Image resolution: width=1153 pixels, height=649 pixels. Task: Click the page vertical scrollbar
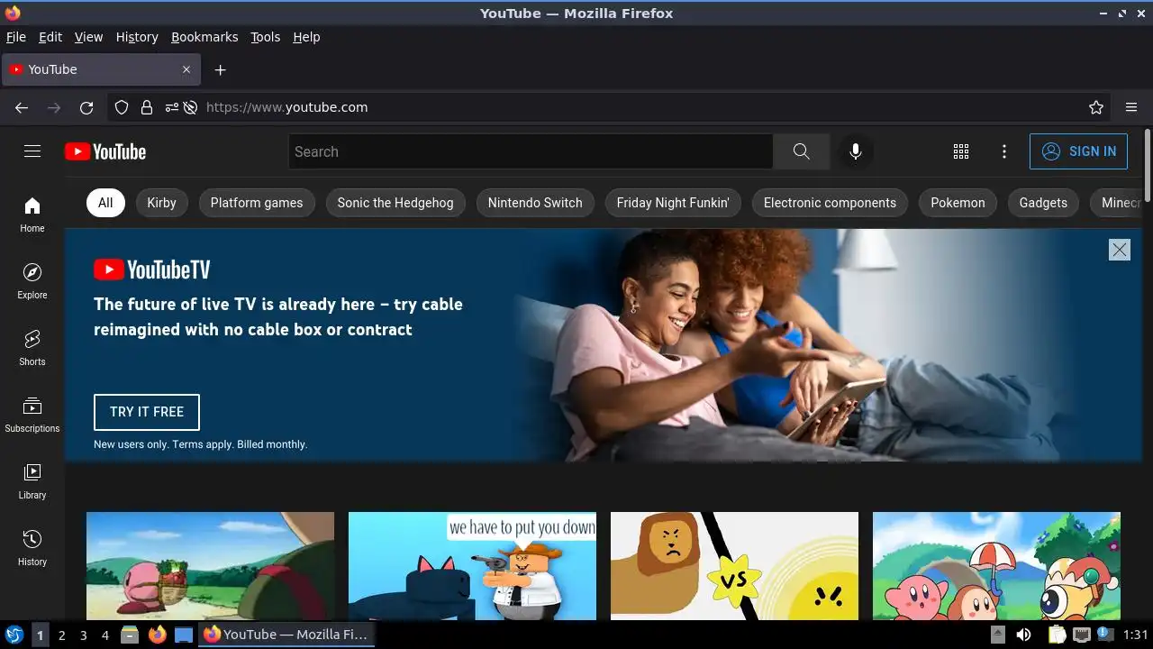[1148, 166]
